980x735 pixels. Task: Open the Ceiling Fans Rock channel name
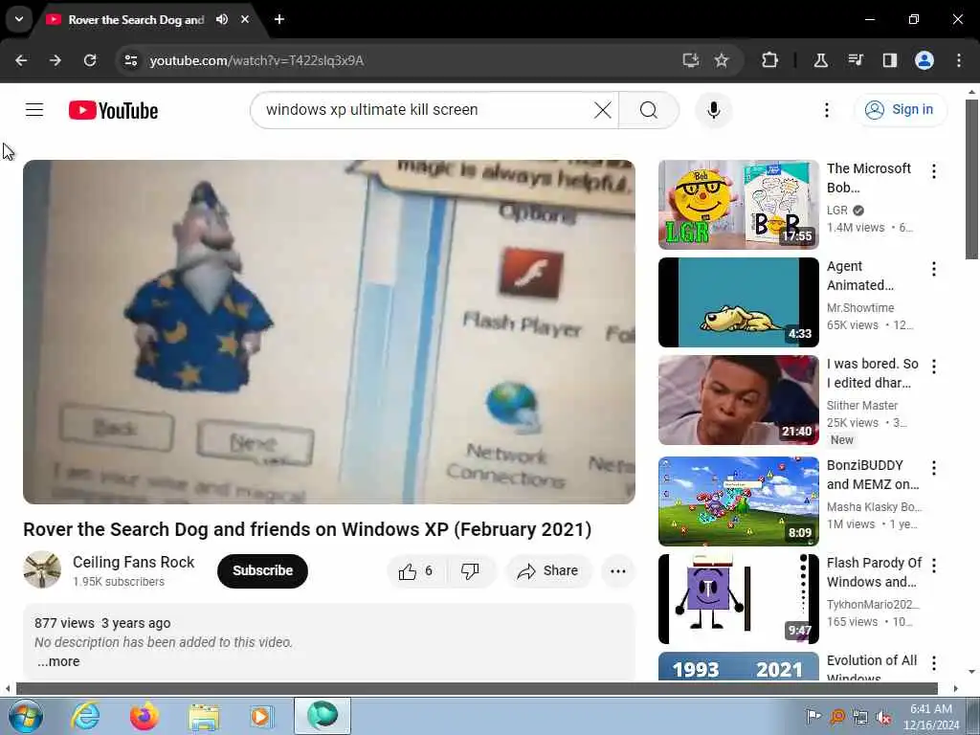[134, 562]
